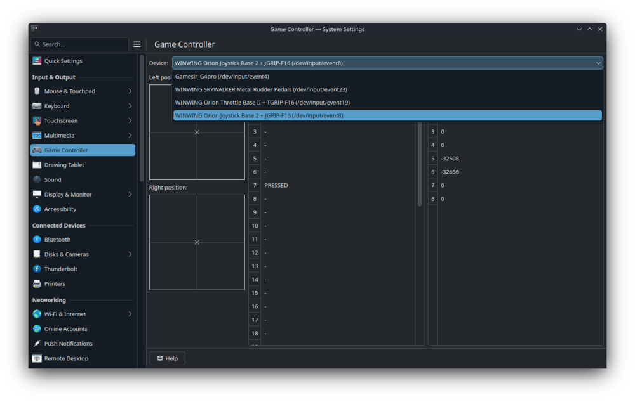Click the Keyboard icon in sidebar
The height and width of the screenshot is (402, 635).
tap(37, 106)
